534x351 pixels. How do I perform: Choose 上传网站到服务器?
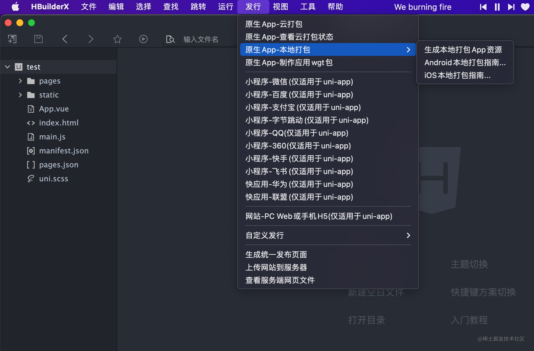coord(328,267)
